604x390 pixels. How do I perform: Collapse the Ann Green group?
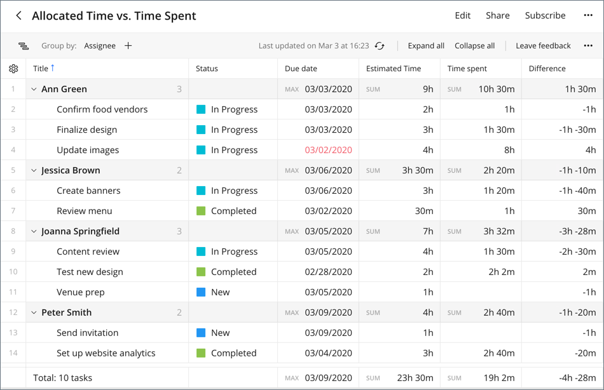(x=34, y=89)
